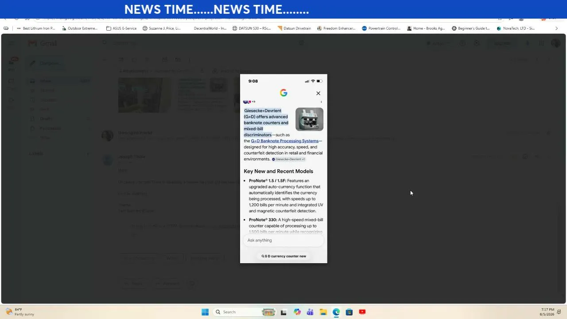This screenshot has width=567, height=319.
Task: Open the Freedom Enhancer bookmark
Action: click(336, 28)
